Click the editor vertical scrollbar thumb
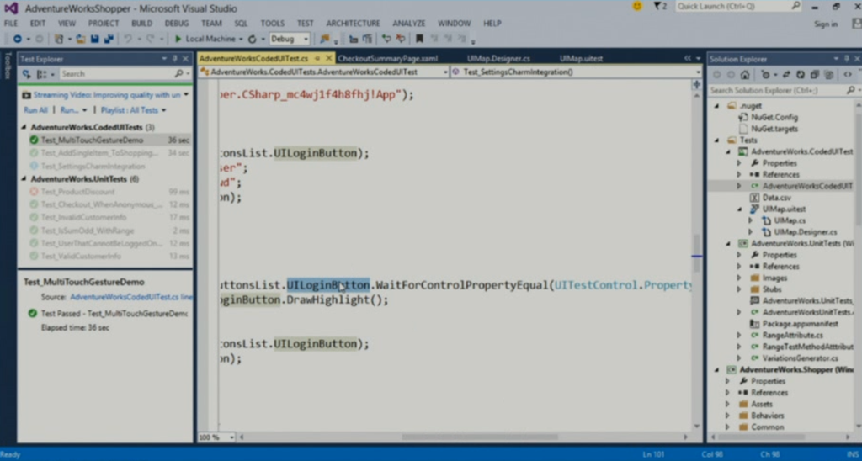Screen dimensions: 862x461 tap(696, 253)
